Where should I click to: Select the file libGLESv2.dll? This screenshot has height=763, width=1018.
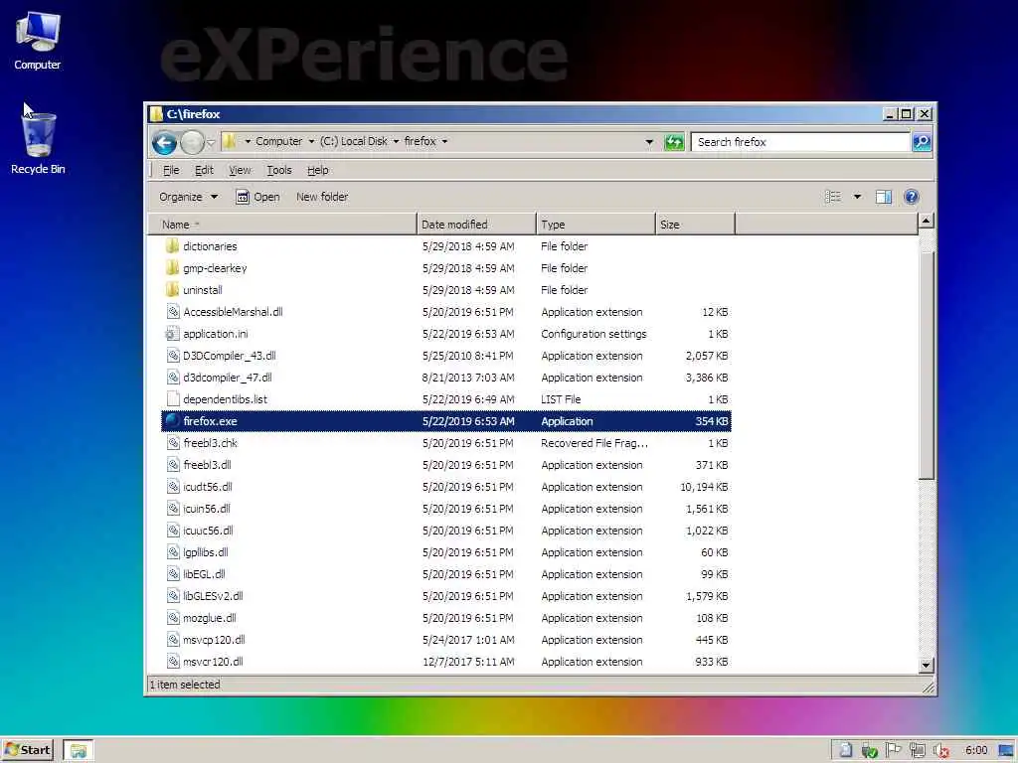point(213,596)
